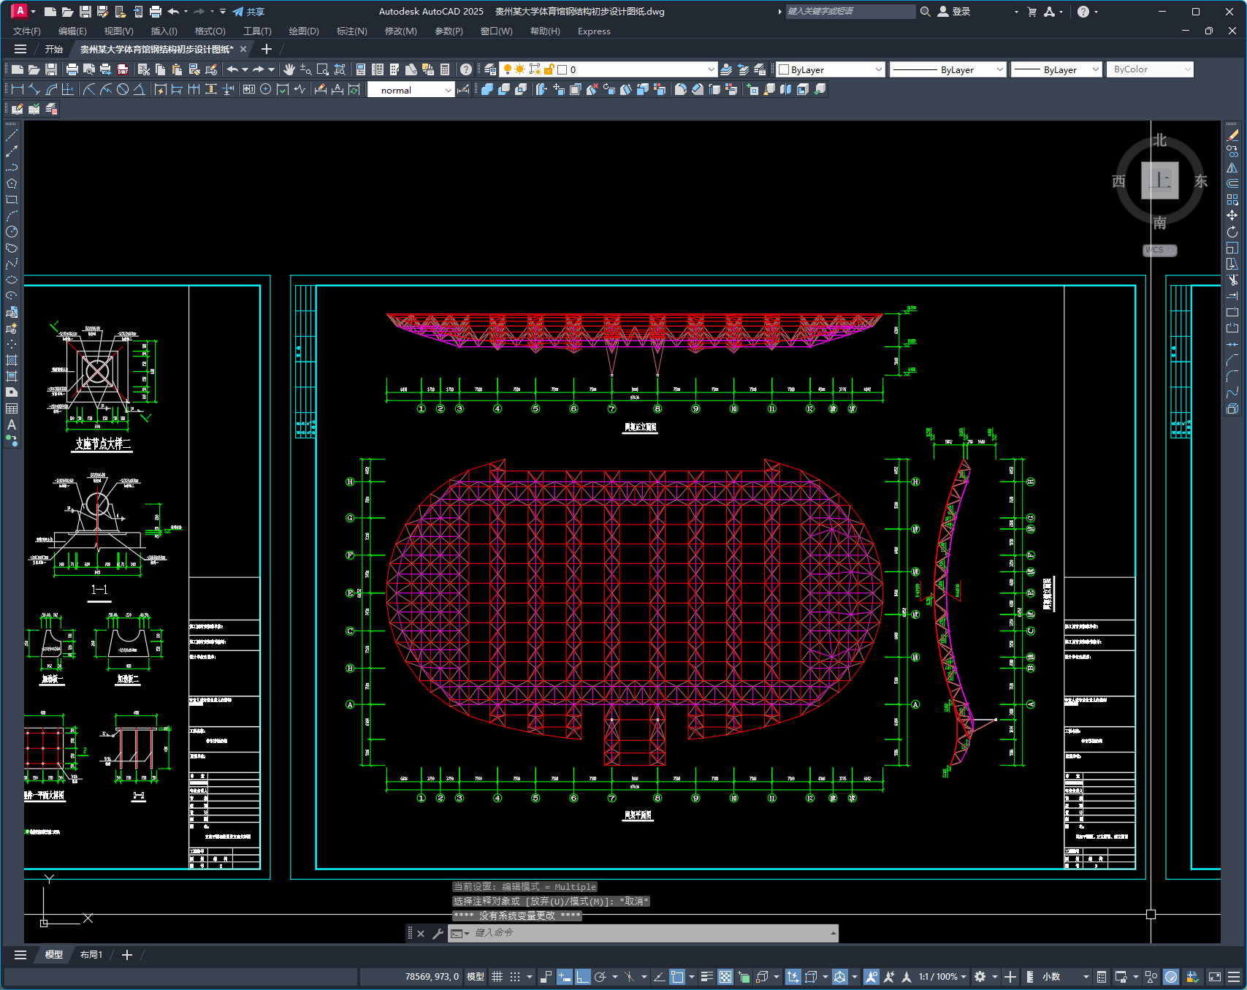The height and width of the screenshot is (990, 1247).
Task: Toggle polar tracking
Action: click(600, 977)
